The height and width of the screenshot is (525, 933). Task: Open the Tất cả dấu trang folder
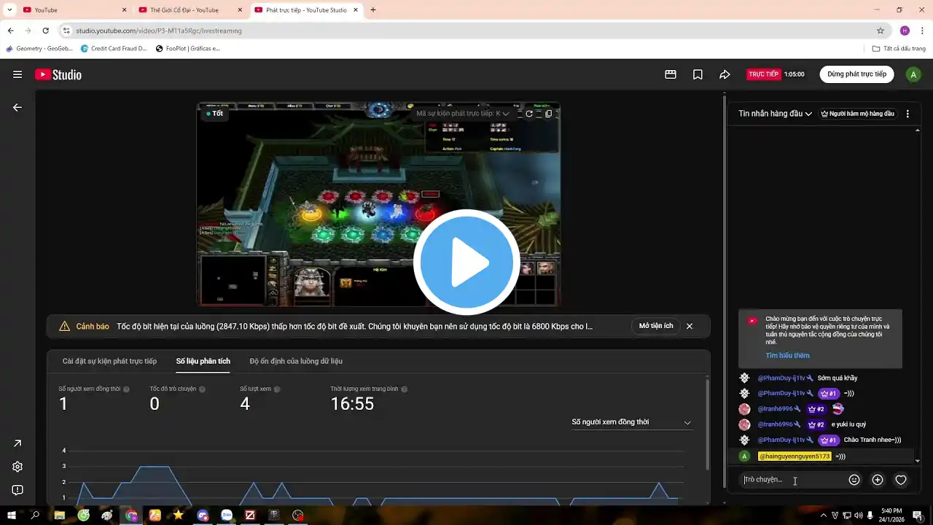[x=899, y=49]
